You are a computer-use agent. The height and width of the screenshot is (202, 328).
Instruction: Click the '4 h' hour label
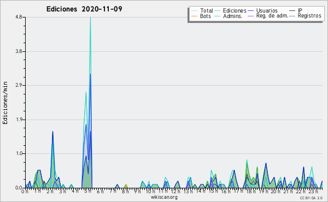[75, 191]
